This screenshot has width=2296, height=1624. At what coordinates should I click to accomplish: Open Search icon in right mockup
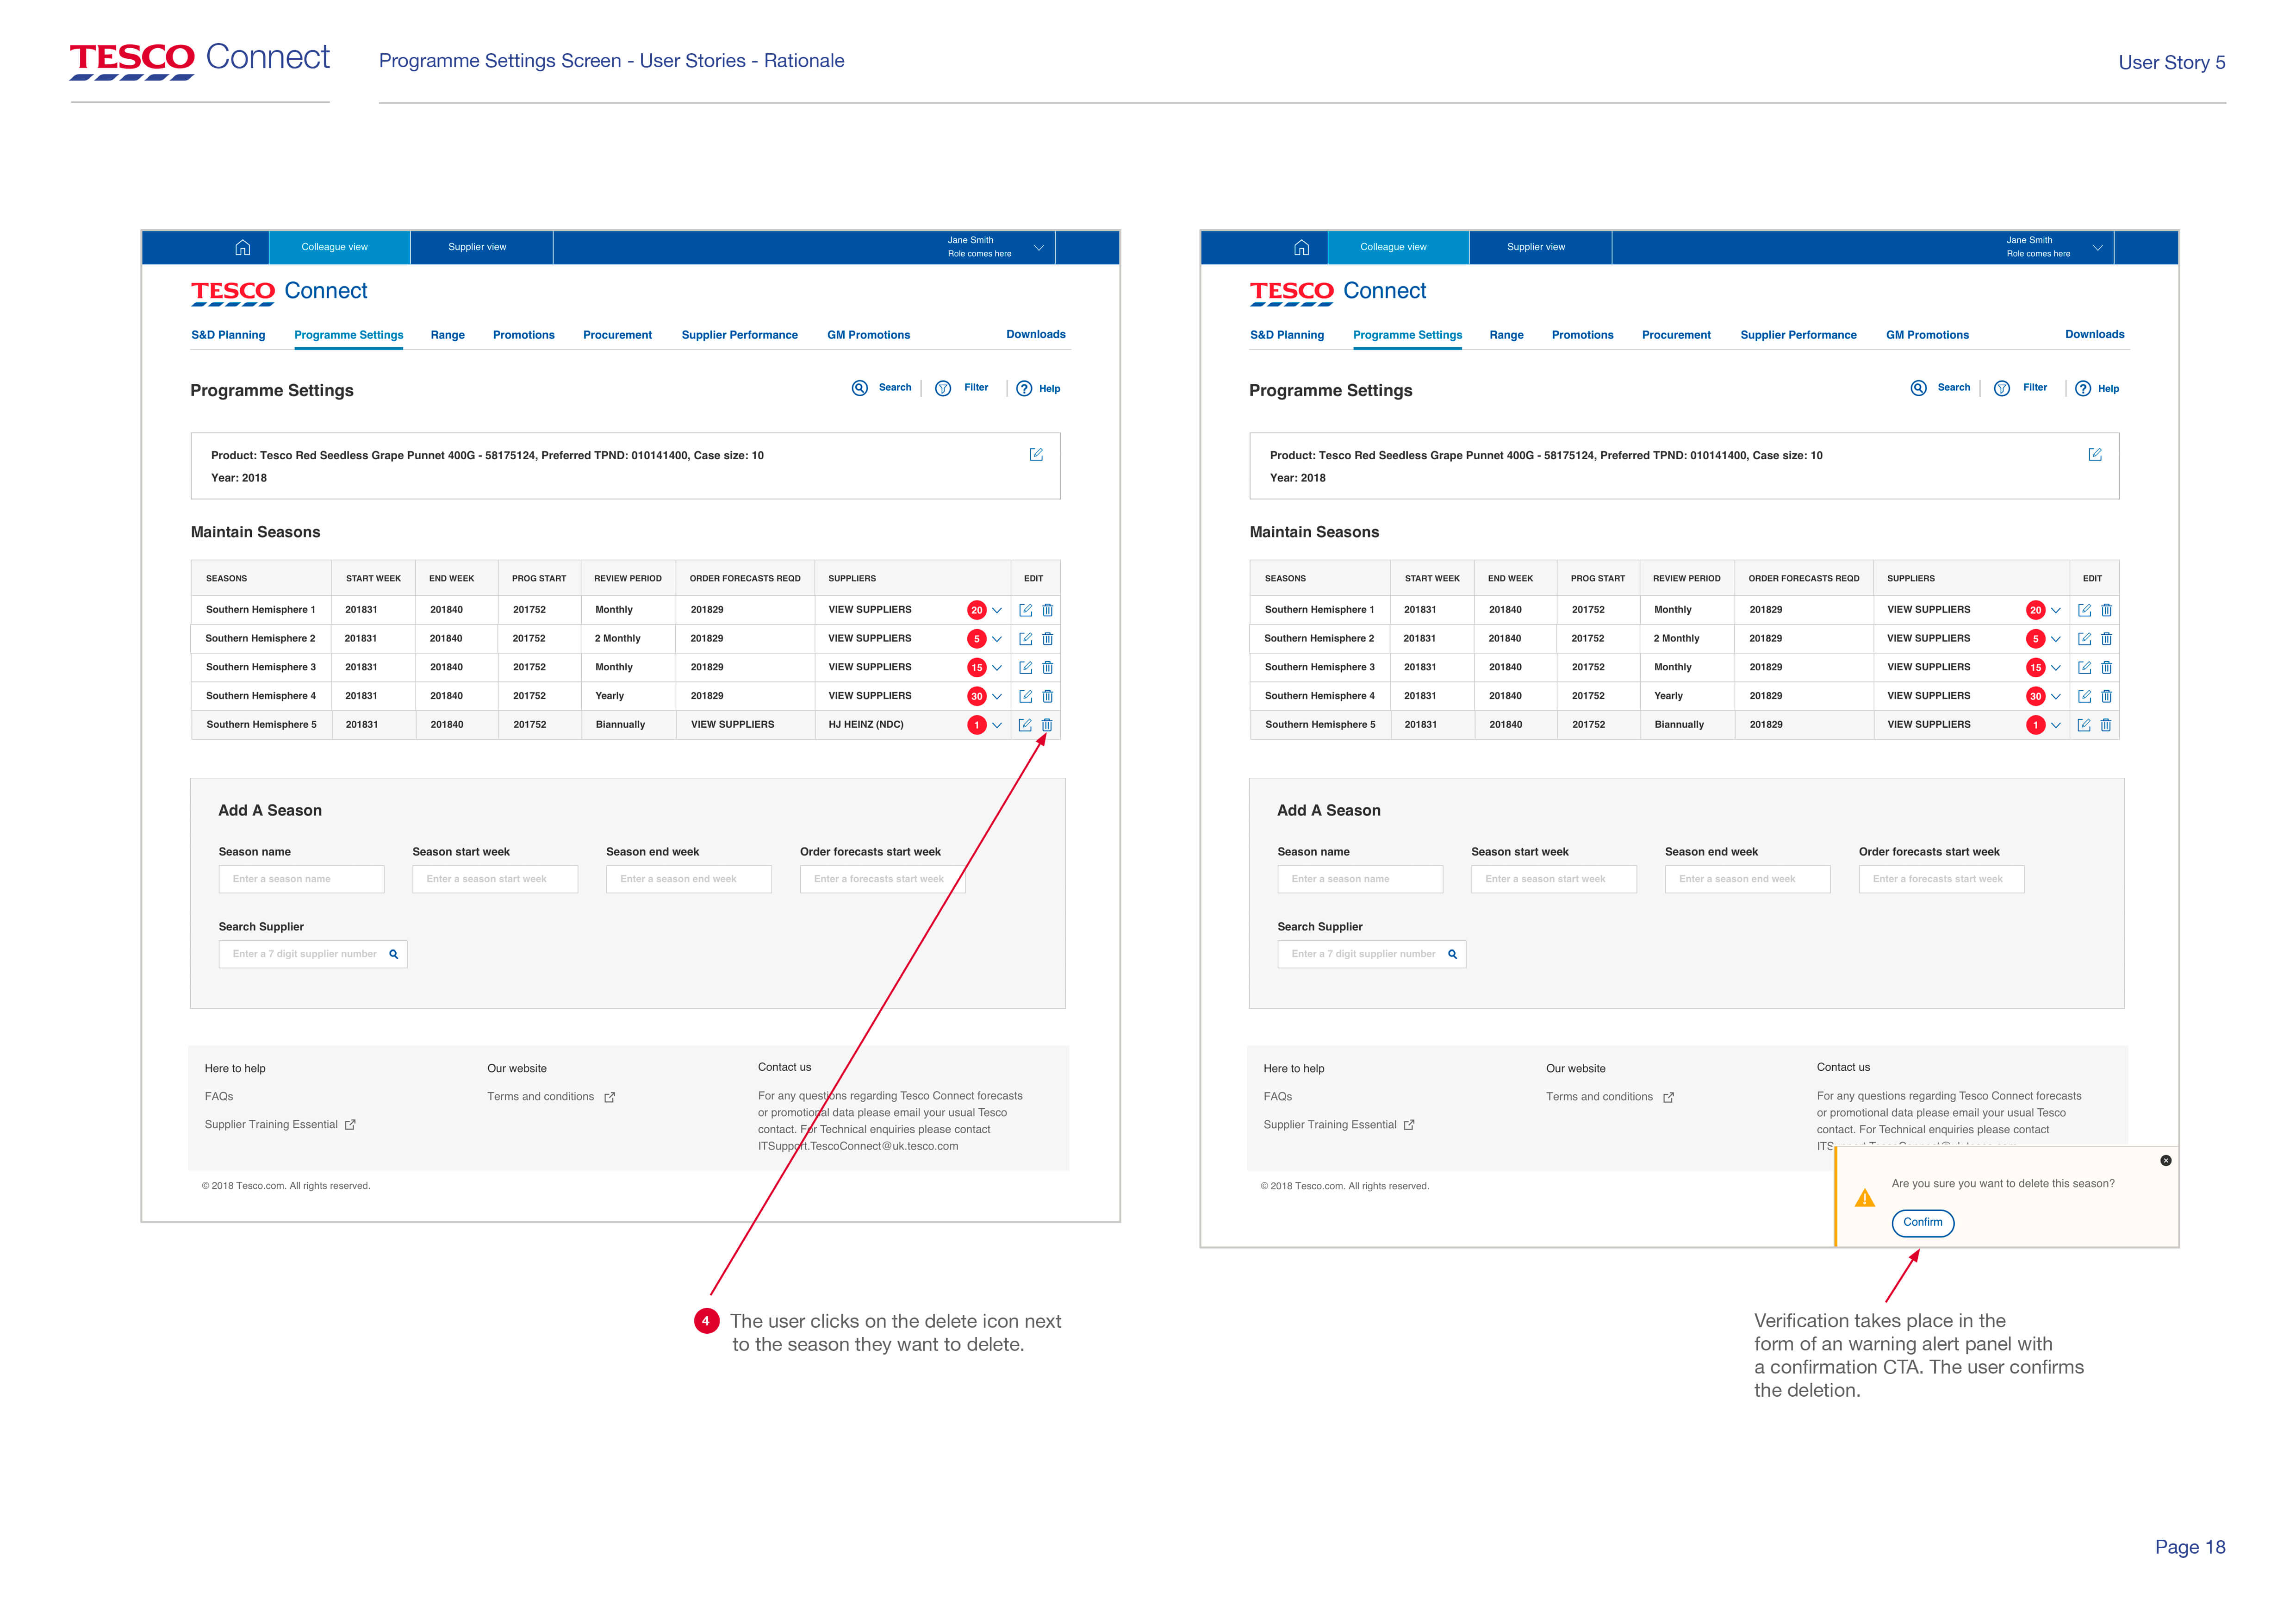(x=1918, y=388)
